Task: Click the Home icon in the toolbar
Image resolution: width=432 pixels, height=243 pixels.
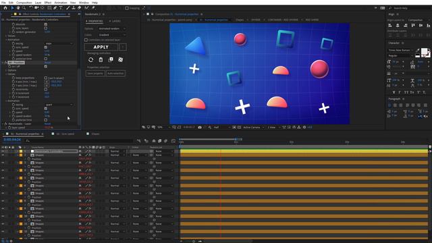Action: pyautogui.click(x=5, y=8)
